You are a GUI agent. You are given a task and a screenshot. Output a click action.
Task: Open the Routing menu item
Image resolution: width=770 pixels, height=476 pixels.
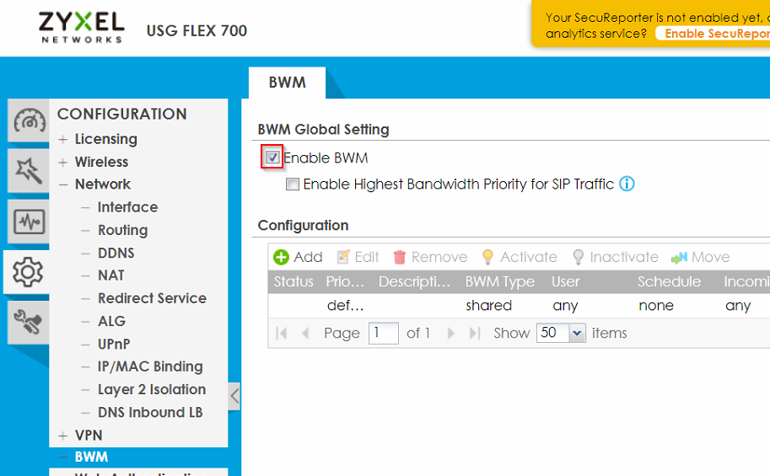pyautogui.click(x=122, y=230)
